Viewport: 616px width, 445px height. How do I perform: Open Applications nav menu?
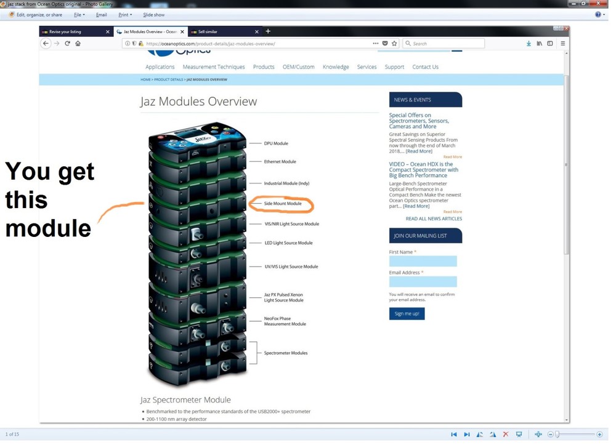click(x=160, y=67)
